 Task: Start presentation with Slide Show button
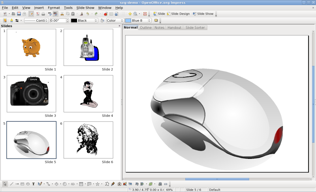tap(203, 14)
